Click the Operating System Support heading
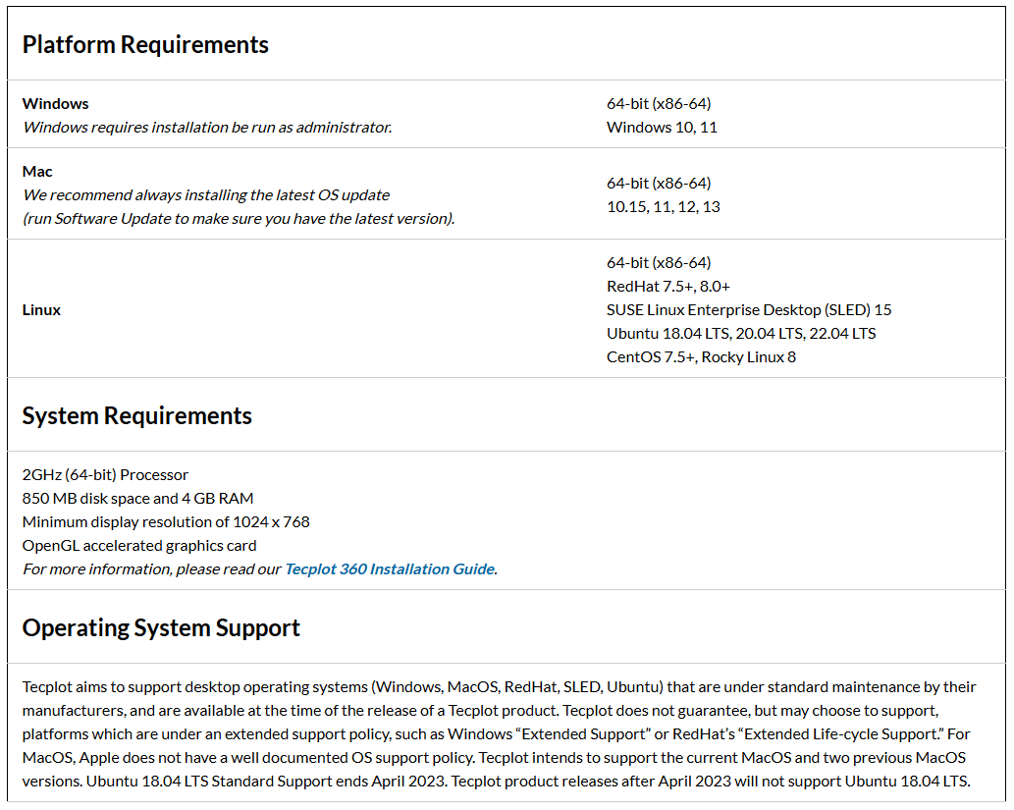The width and height of the screenshot is (1014, 810). pos(161,627)
